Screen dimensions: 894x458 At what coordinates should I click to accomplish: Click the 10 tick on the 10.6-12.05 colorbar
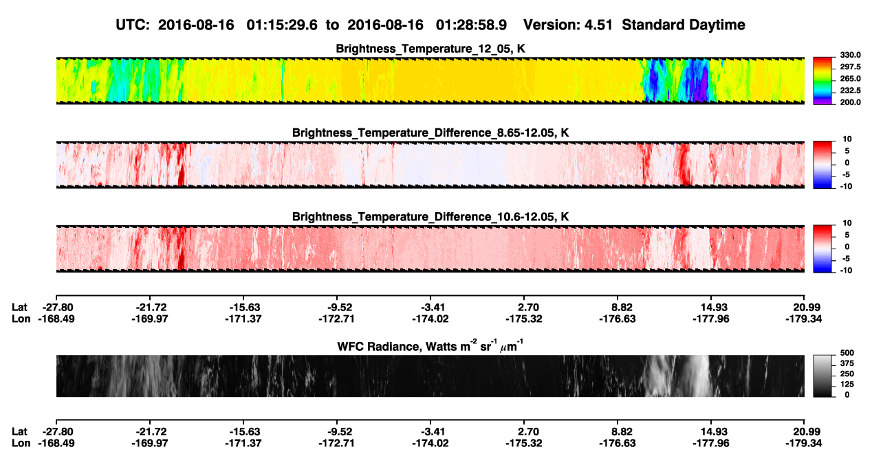click(x=847, y=223)
